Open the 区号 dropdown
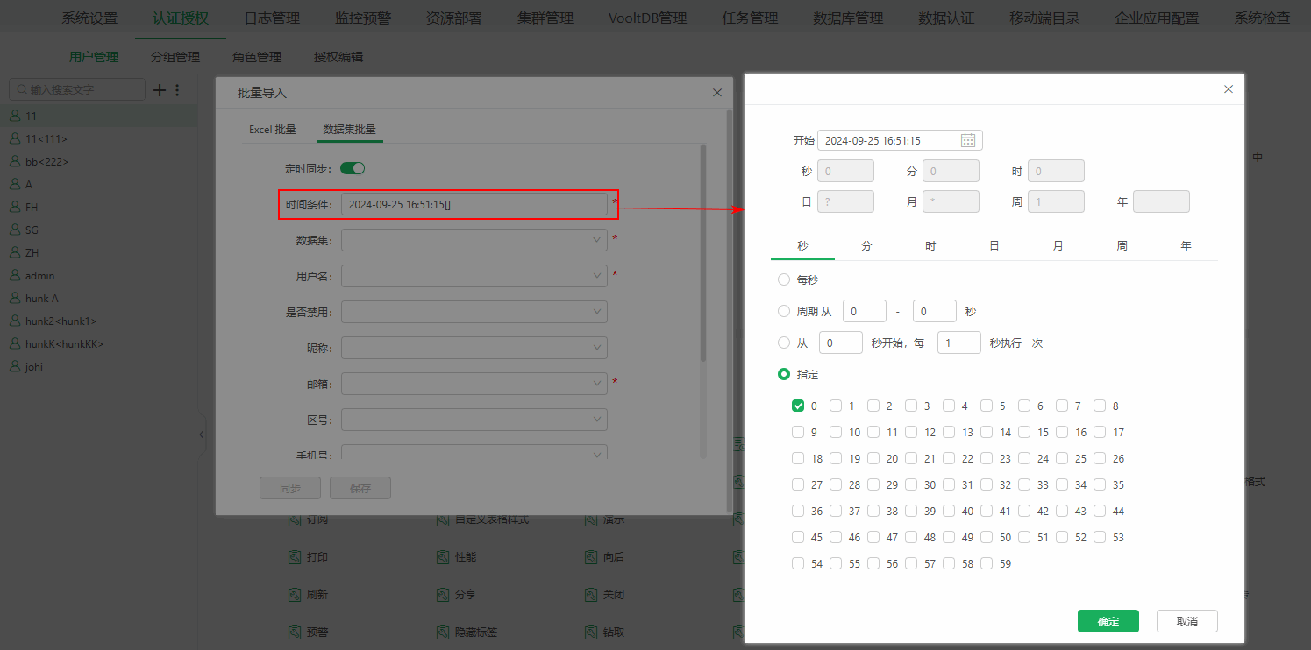 point(474,420)
